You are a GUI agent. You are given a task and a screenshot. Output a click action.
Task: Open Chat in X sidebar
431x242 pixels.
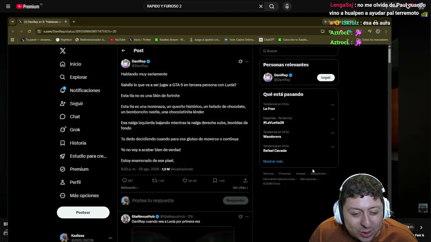pos(70,117)
